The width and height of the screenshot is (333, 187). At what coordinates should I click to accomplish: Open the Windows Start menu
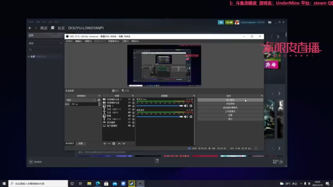(x=4, y=183)
